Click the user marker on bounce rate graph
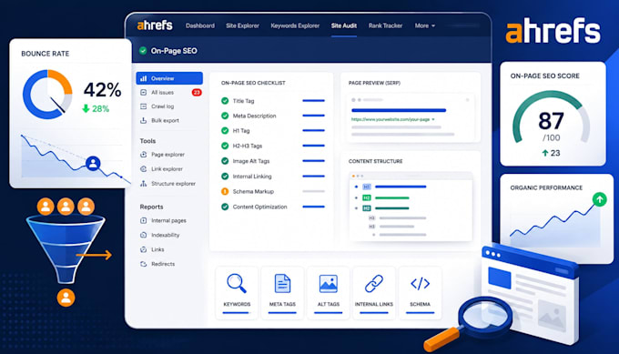 pyautogui.click(x=93, y=163)
